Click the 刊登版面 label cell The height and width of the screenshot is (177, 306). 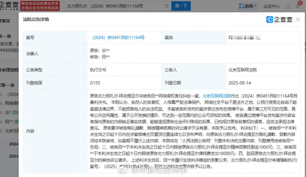pyautogui.click(x=55, y=83)
